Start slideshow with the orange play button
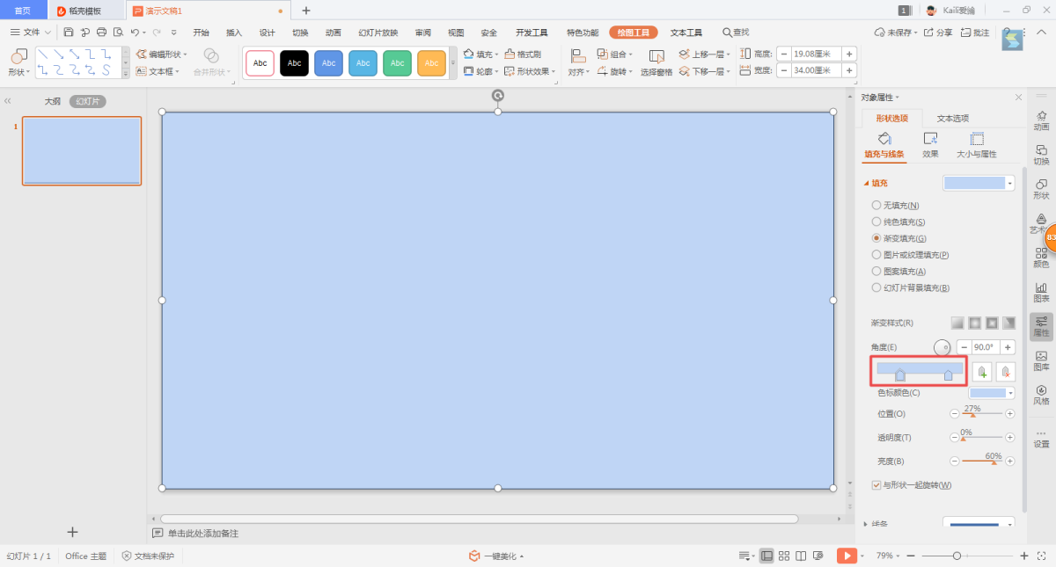The height and width of the screenshot is (567, 1056). (x=846, y=556)
